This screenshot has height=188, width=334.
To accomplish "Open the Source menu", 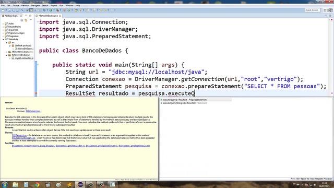I will tap(16, 6).
